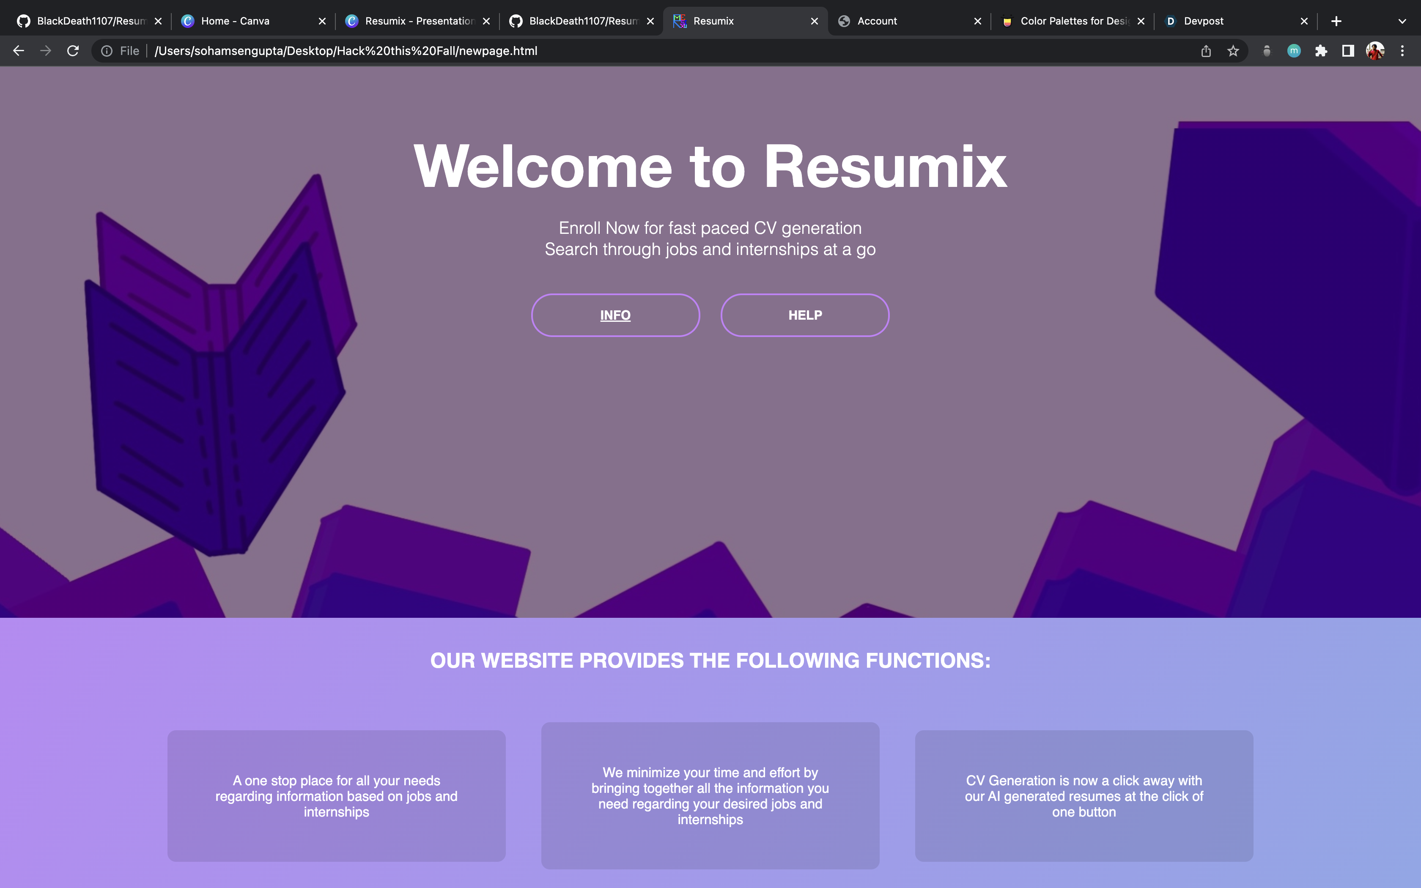Toggle the browser side panel icon
This screenshot has width=1421, height=888.
[x=1348, y=51]
